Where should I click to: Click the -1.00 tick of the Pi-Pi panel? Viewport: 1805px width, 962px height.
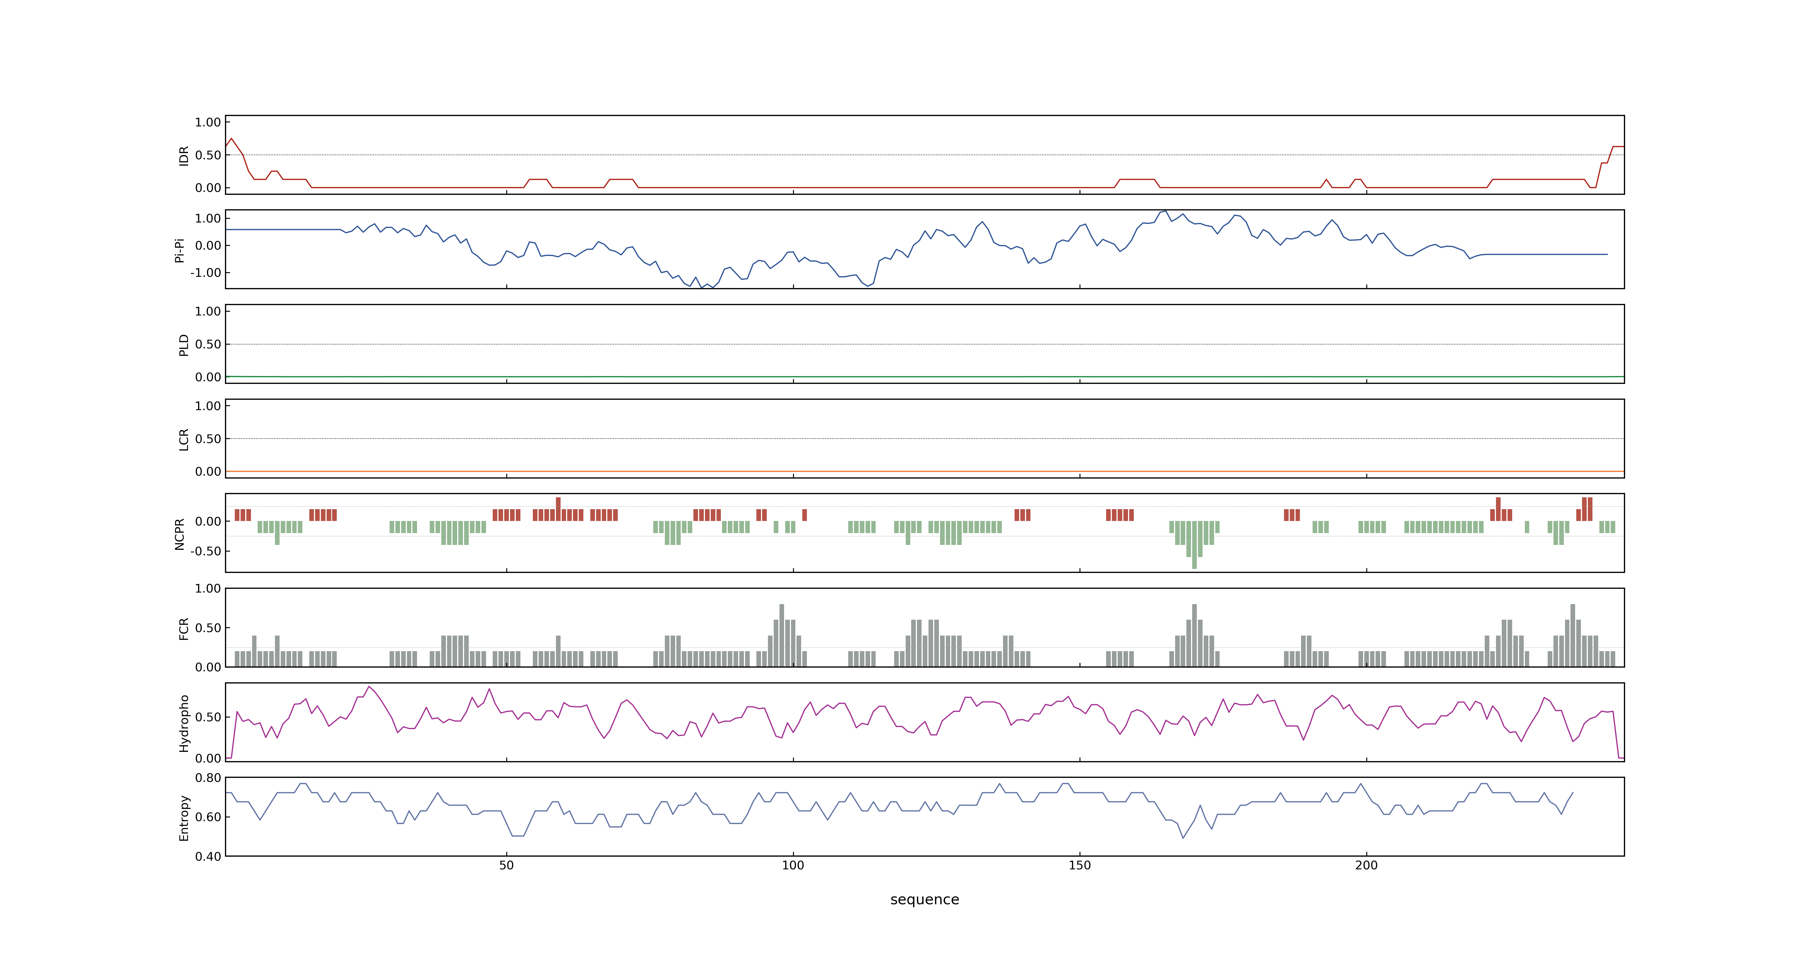coord(205,272)
